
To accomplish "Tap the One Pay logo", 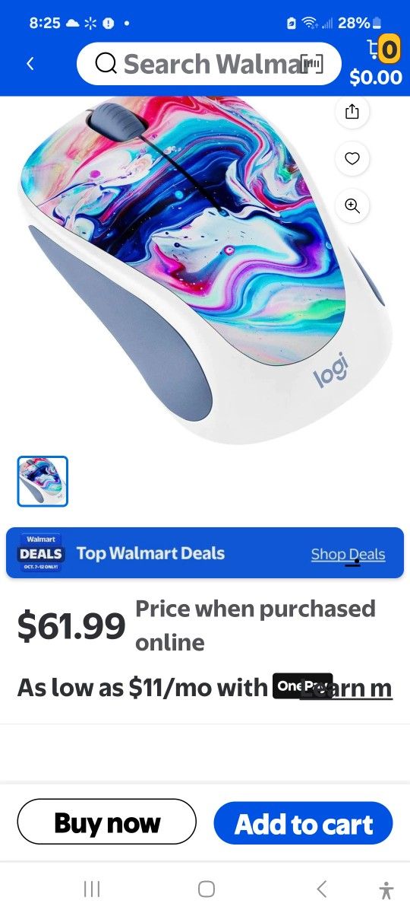I will [x=302, y=686].
